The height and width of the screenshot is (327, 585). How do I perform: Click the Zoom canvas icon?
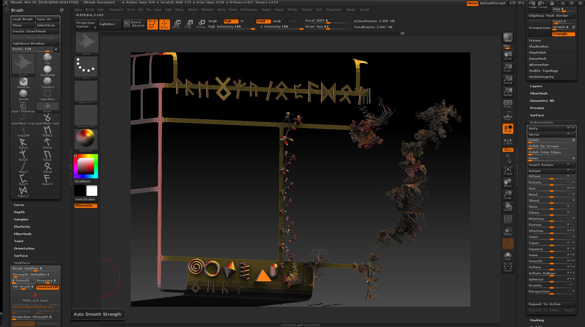(x=508, y=68)
